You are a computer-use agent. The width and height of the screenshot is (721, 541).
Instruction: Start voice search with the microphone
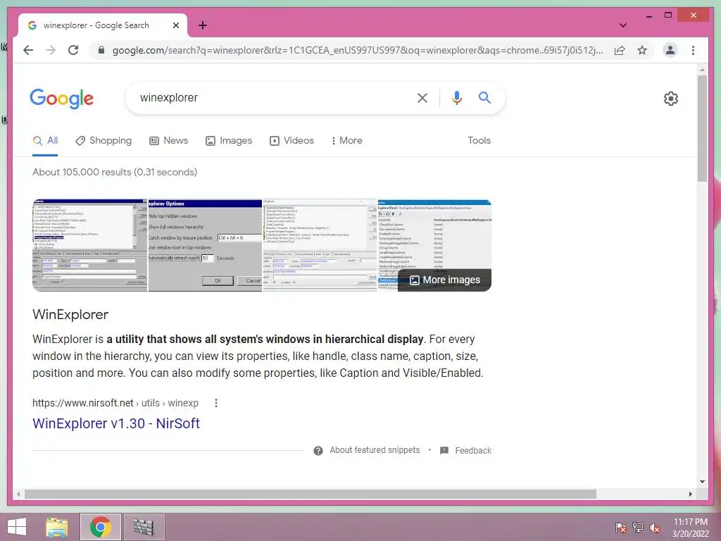tap(456, 97)
